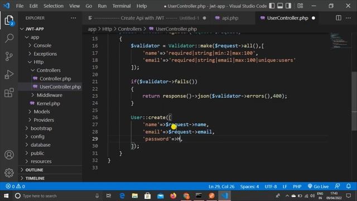Open Kernel.php in Explorer
This screenshot has width=357, height=201.
(49, 103)
